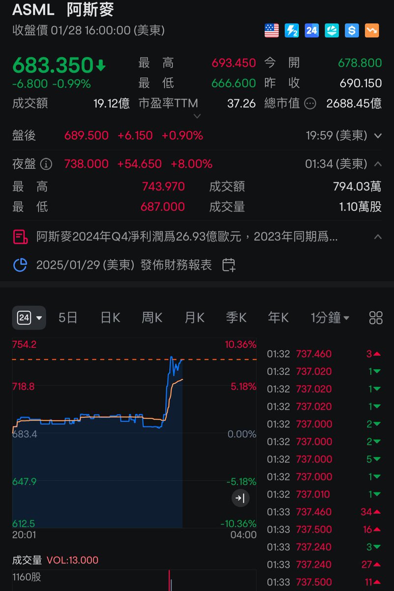The height and width of the screenshot is (591, 394).
Task: Switch to the 日K chart tab
Action: (x=110, y=318)
